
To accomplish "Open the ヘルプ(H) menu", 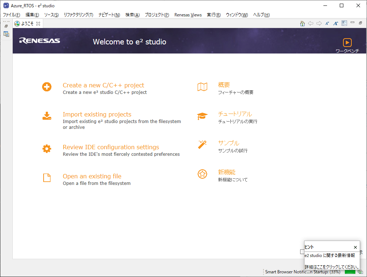I will coord(261,15).
